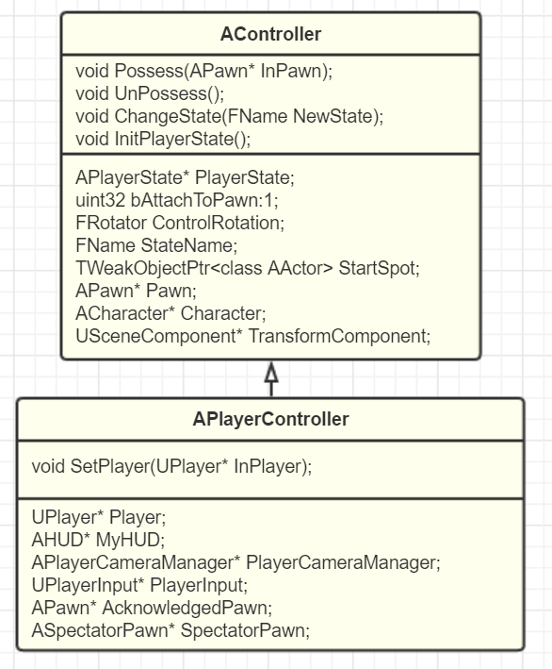Click the Possess(APawn* InPawn) method line
This screenshot has width=552, height=669.
204,71
